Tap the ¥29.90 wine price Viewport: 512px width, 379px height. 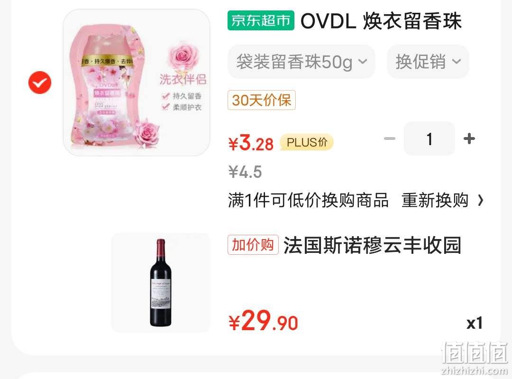(263, 321)
